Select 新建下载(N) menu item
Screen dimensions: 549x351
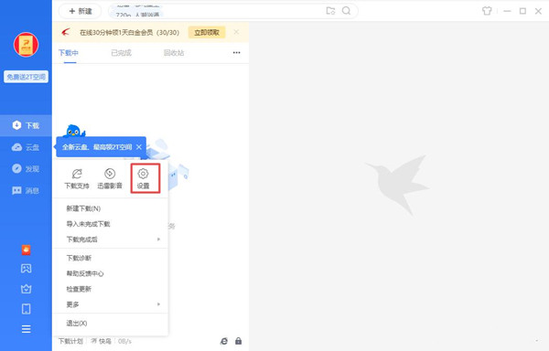pyautogui.click(x=111, y=208)
